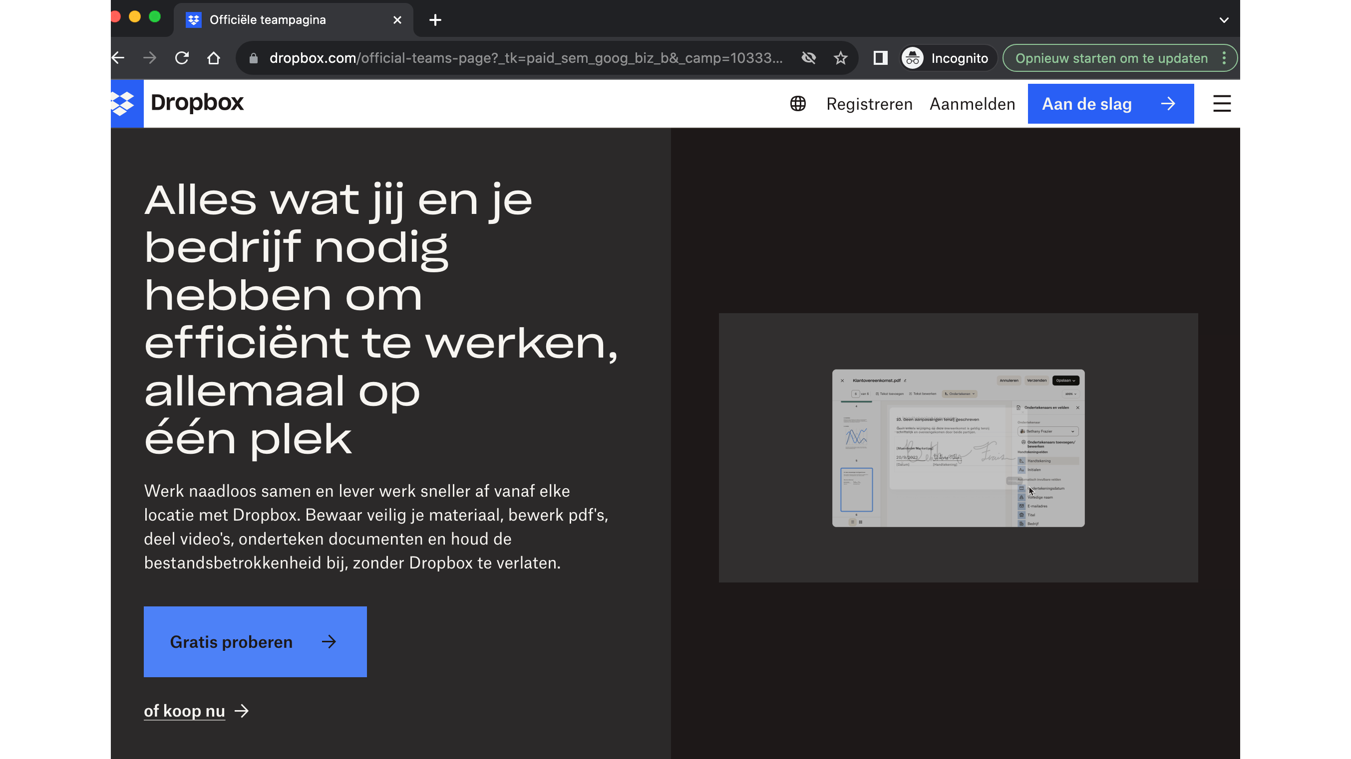1351x759 pixels.
Task: Open the globe language selector icon
Action: [x=798, y=104]
